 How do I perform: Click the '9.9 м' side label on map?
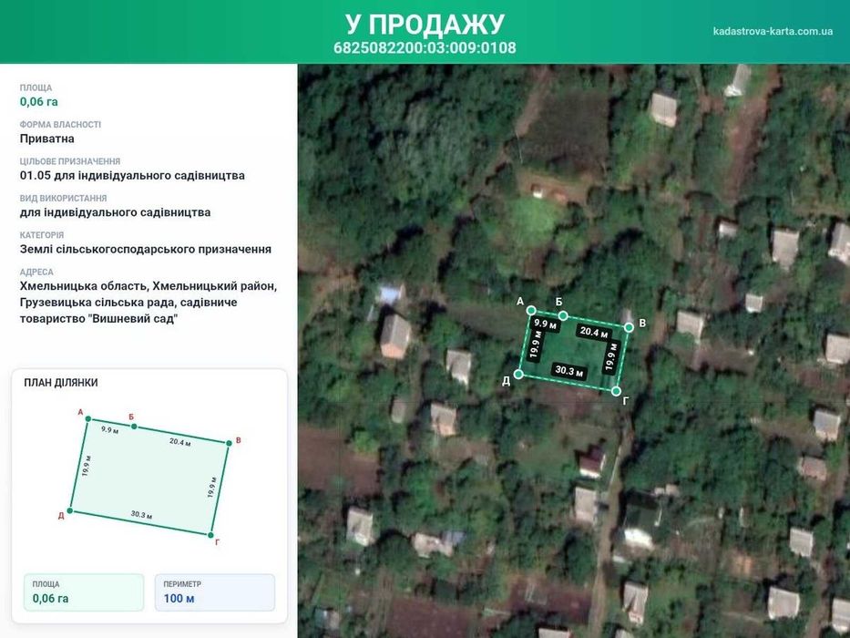[x=546, y=324]
